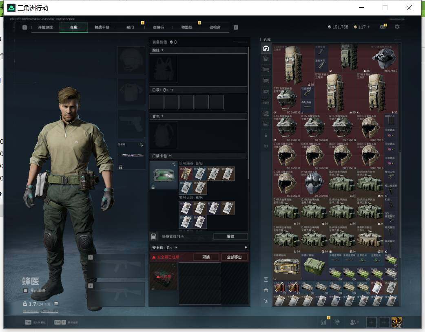
Task: Select the second expansion container in warehouse sidebar
Action: tap(266, 70)
